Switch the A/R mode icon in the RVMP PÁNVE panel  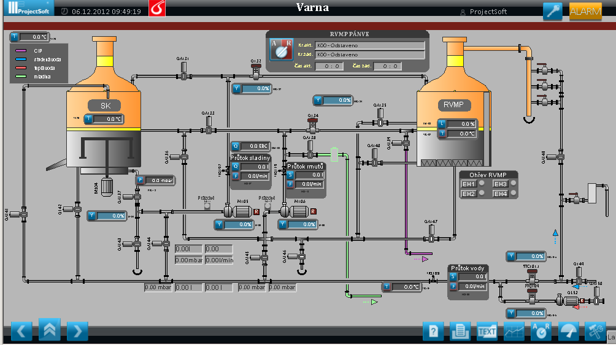[281, 50]
